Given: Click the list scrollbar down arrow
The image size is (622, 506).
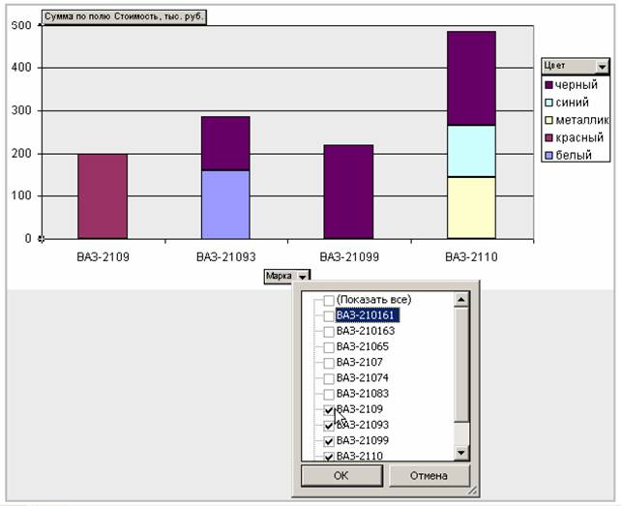Looking at the screenshot, I should (x=461, y=453).
